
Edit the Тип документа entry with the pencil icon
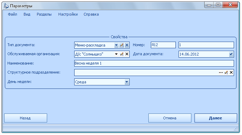tap(122, 45)
